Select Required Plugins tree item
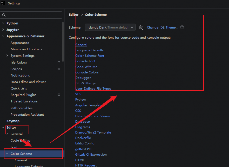The image size is (229, 167). point(24,95)
